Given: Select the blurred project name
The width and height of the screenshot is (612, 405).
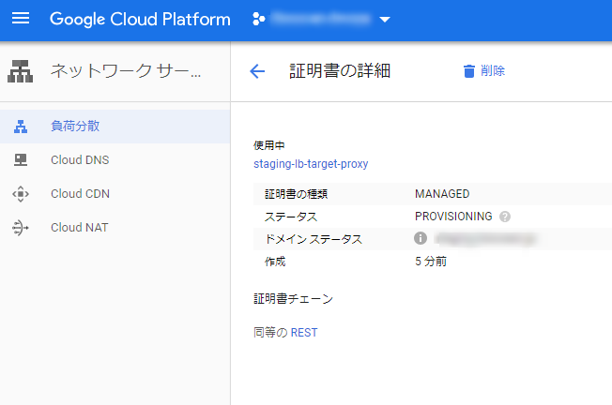Looking at the screenshot, I should 321,19.
